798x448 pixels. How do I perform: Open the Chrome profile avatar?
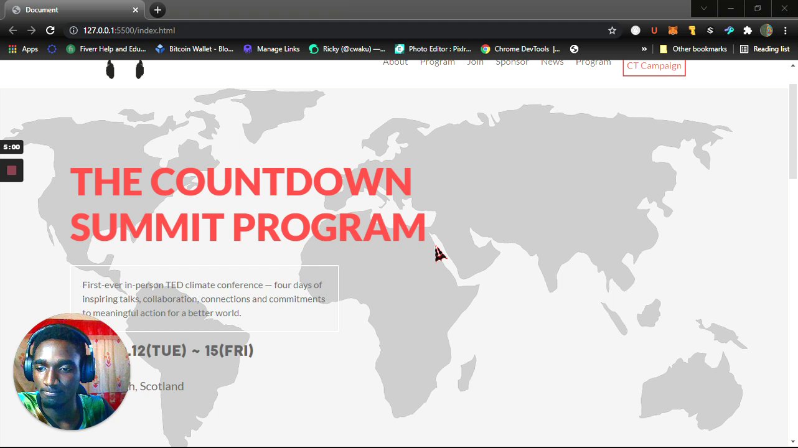[x=766, y=30]
